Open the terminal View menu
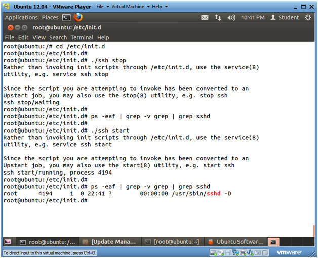This screenshot has height=258, width=318. pyautogui.click(x=39, y=38)
